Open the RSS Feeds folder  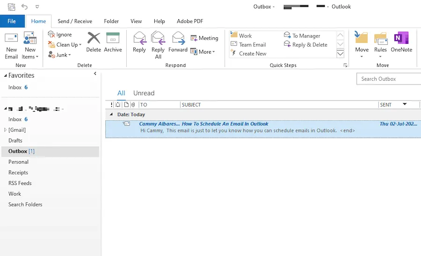click(20, 183)
